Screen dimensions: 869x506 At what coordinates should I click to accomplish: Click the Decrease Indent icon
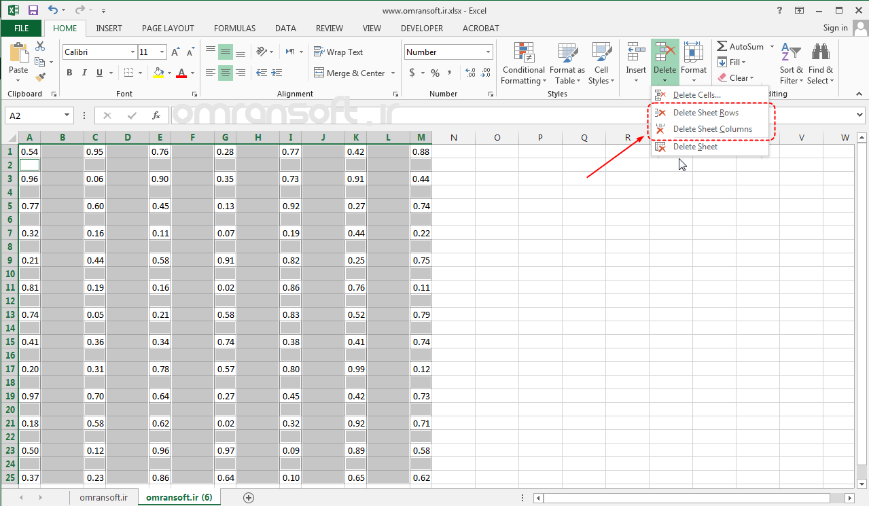261,73
